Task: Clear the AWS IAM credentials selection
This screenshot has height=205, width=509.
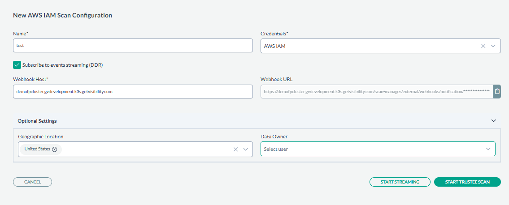Action: click(x=483, y=46)
